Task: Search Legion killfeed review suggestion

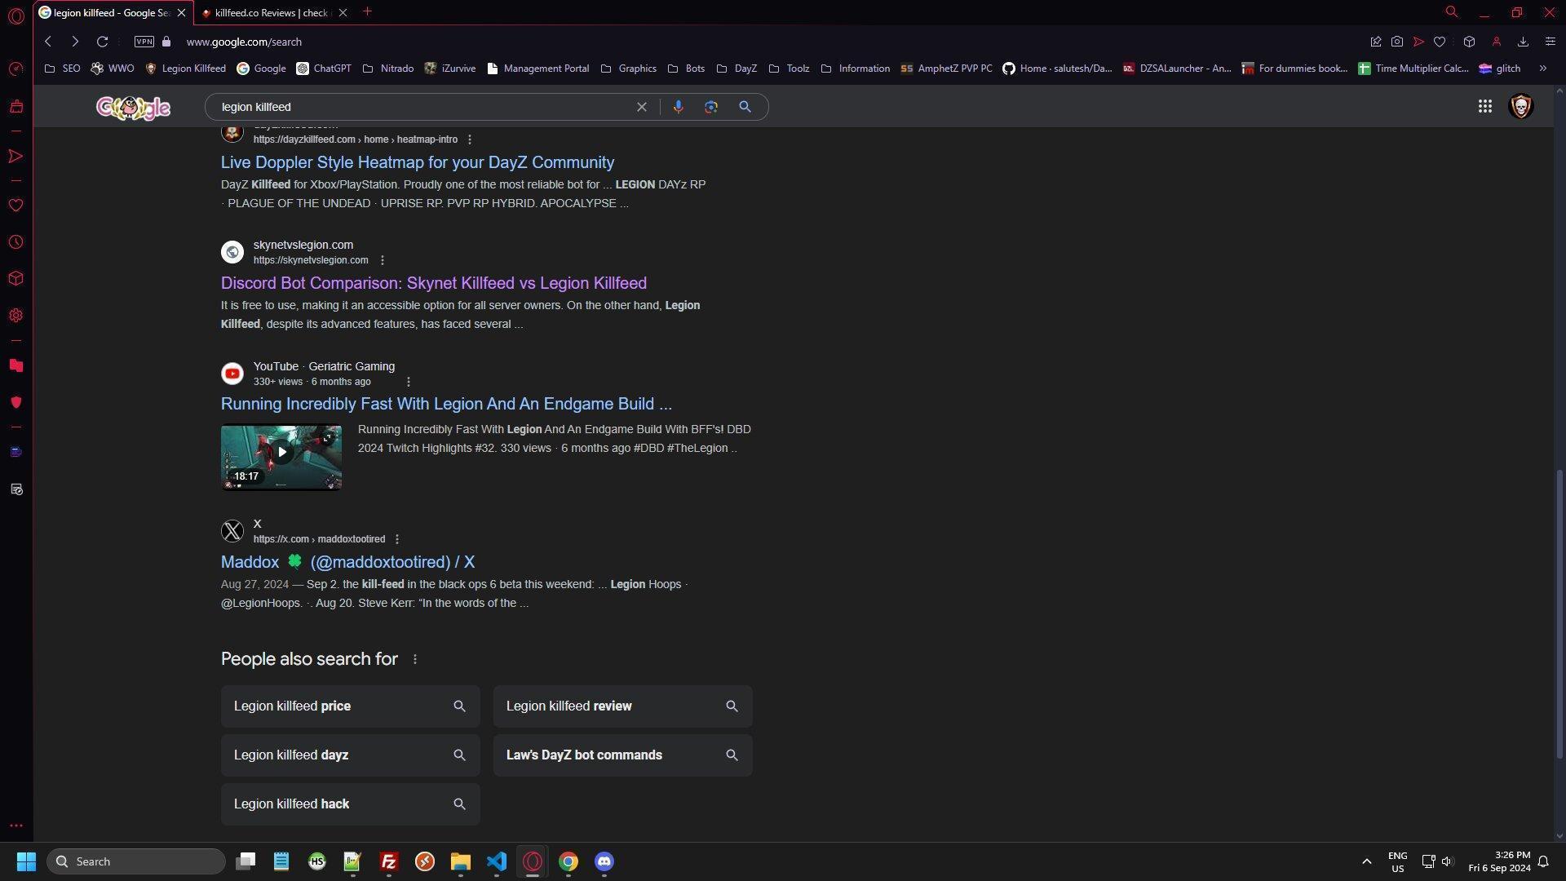Action: [x=622, y=706]
